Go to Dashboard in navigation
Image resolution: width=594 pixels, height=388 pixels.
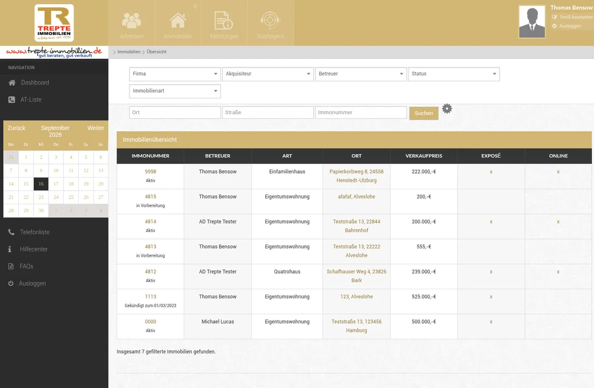pos(35,83)
